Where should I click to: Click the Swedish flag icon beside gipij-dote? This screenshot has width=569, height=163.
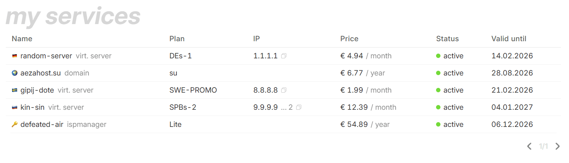pyautogui.click(x=15, y=90)
